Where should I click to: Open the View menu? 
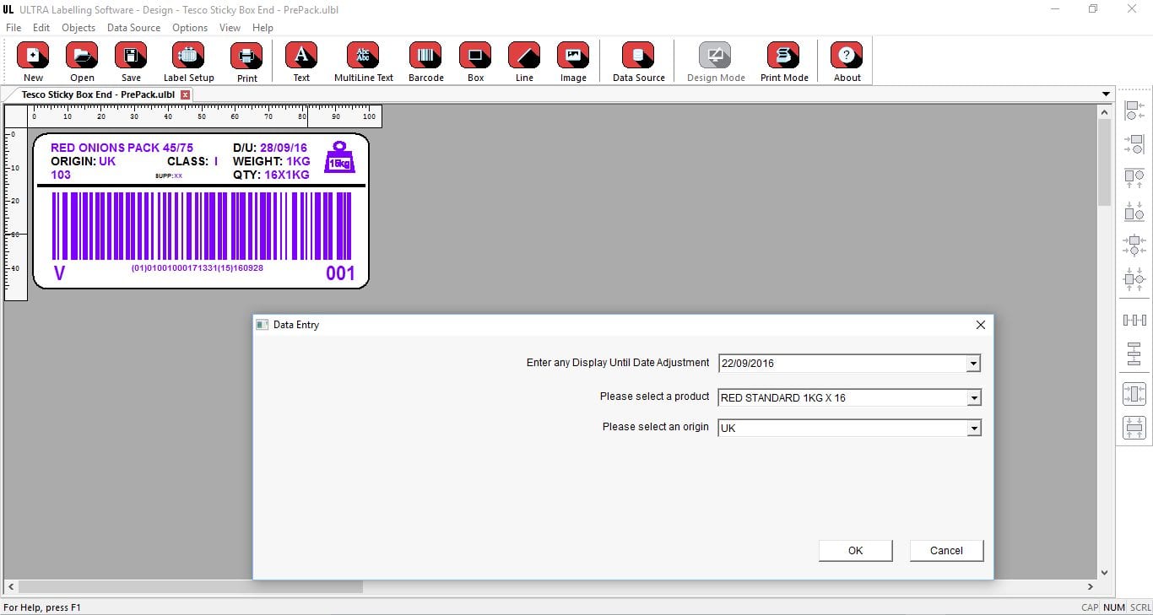230,28
